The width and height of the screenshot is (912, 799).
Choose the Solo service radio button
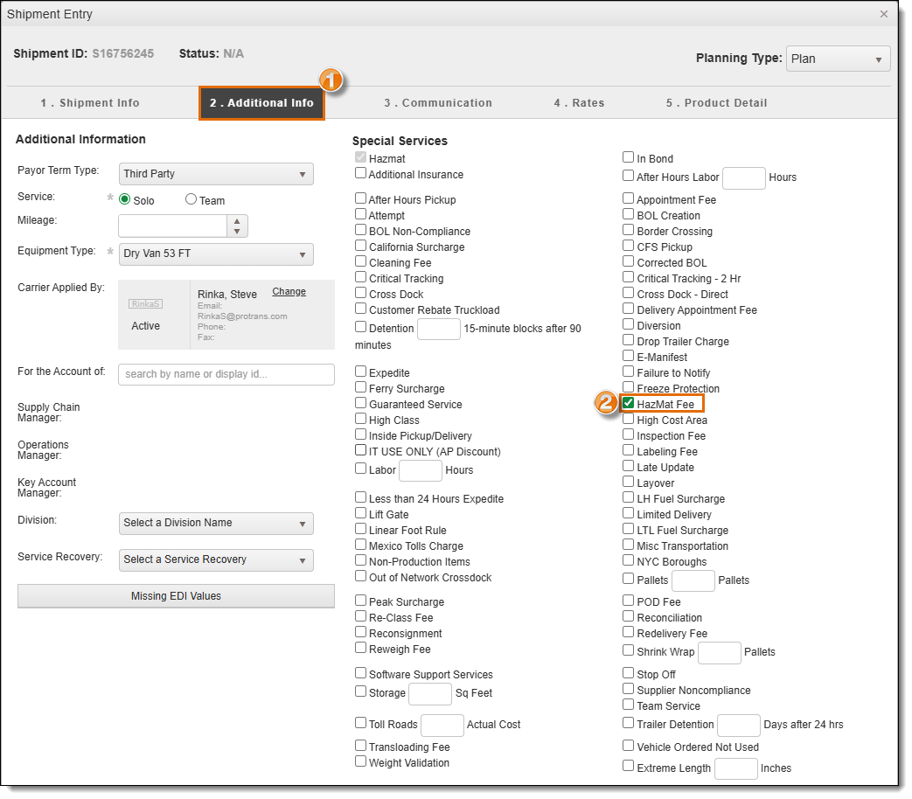tap(125, 200)
